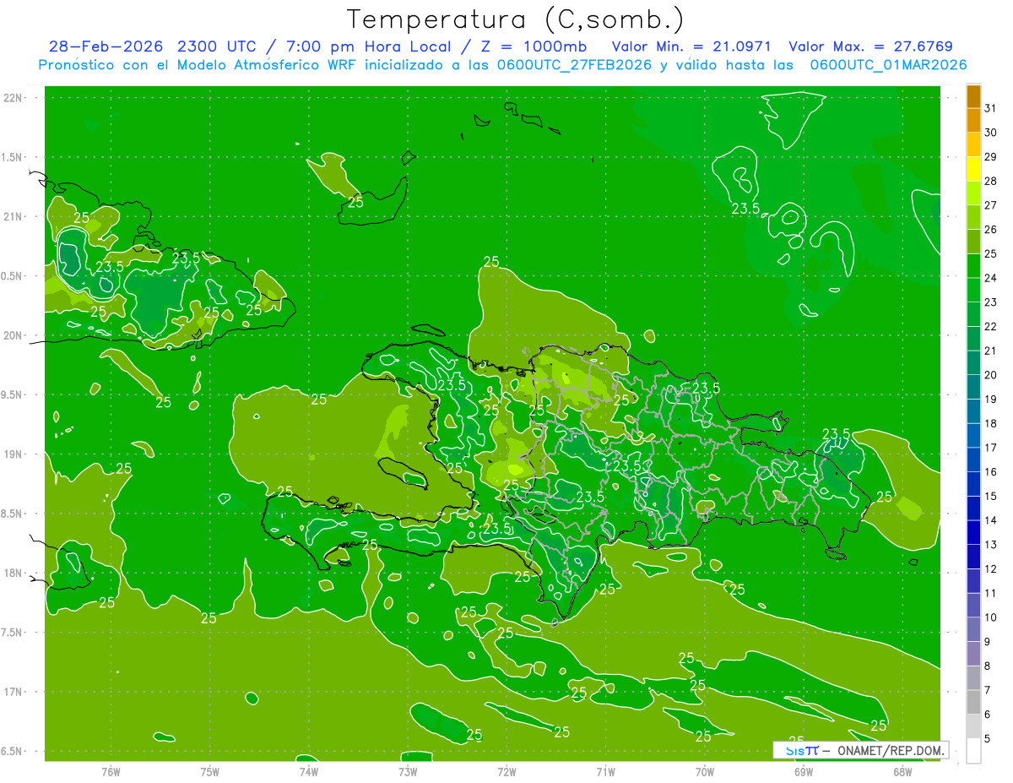The width and height of the screenshot is (1013, 783).
Task: Click the '74W' longitude axis label
Action: coord(309,771)
